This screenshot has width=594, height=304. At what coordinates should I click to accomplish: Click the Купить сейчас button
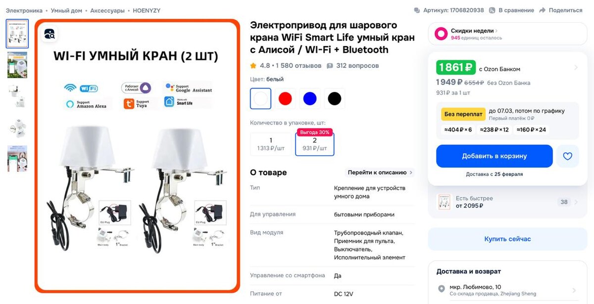[507, 239]
